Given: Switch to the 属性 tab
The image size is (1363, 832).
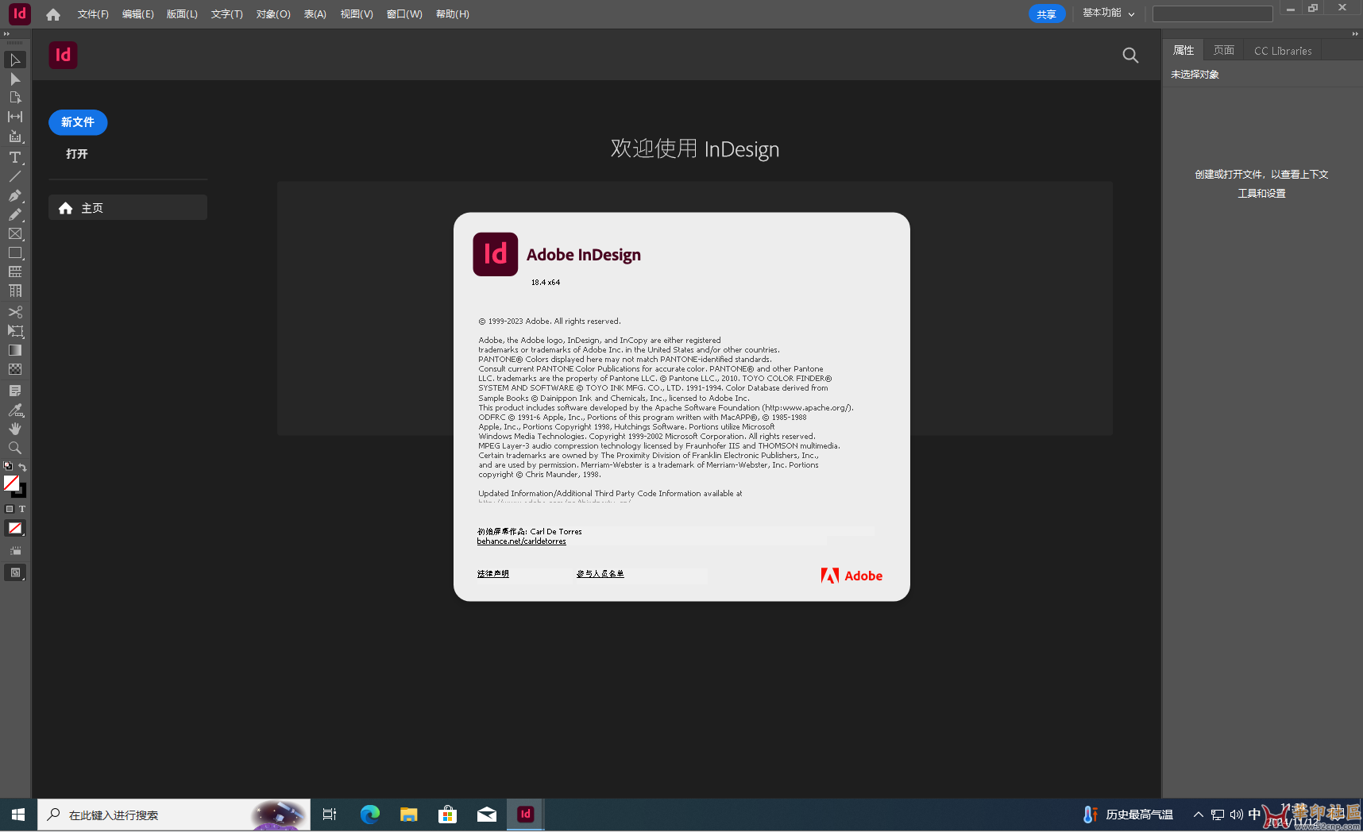Looking at the screenshot, I should [x=1183, y=50].
